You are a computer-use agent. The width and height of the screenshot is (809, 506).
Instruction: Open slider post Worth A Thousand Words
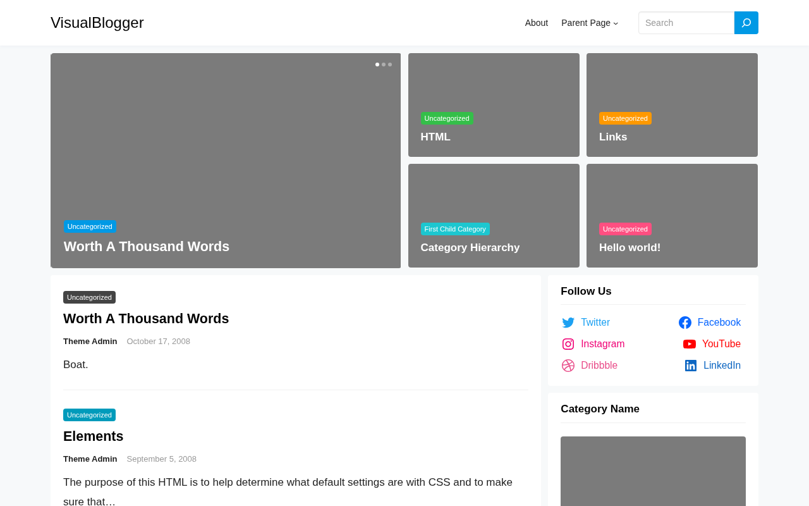pyautogui.click(x=147, y=247)
